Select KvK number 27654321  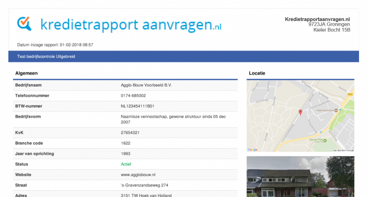click(130, 132)
